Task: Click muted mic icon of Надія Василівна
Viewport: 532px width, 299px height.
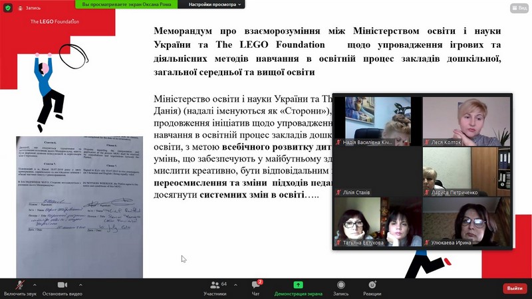Action: coord(338,142)
